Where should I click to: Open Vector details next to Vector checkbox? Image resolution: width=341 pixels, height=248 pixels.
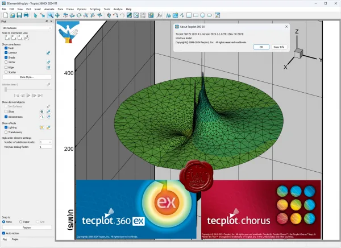pos(48,62)
